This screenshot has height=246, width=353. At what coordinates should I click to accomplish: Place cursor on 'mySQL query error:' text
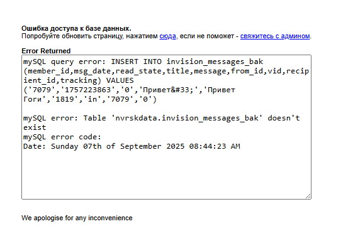(x=65, y=61)
